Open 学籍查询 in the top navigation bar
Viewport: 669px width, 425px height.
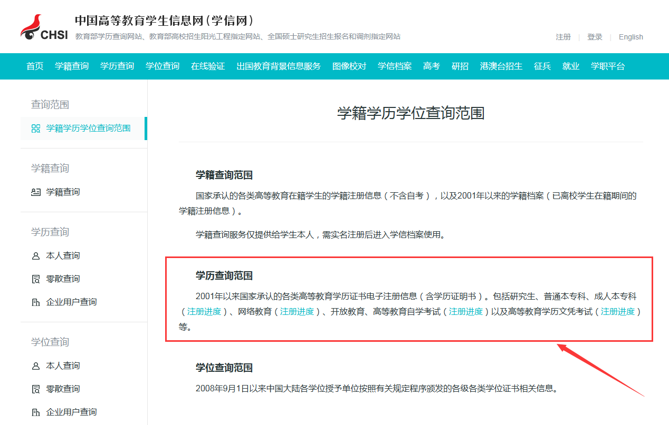(72, 66)
